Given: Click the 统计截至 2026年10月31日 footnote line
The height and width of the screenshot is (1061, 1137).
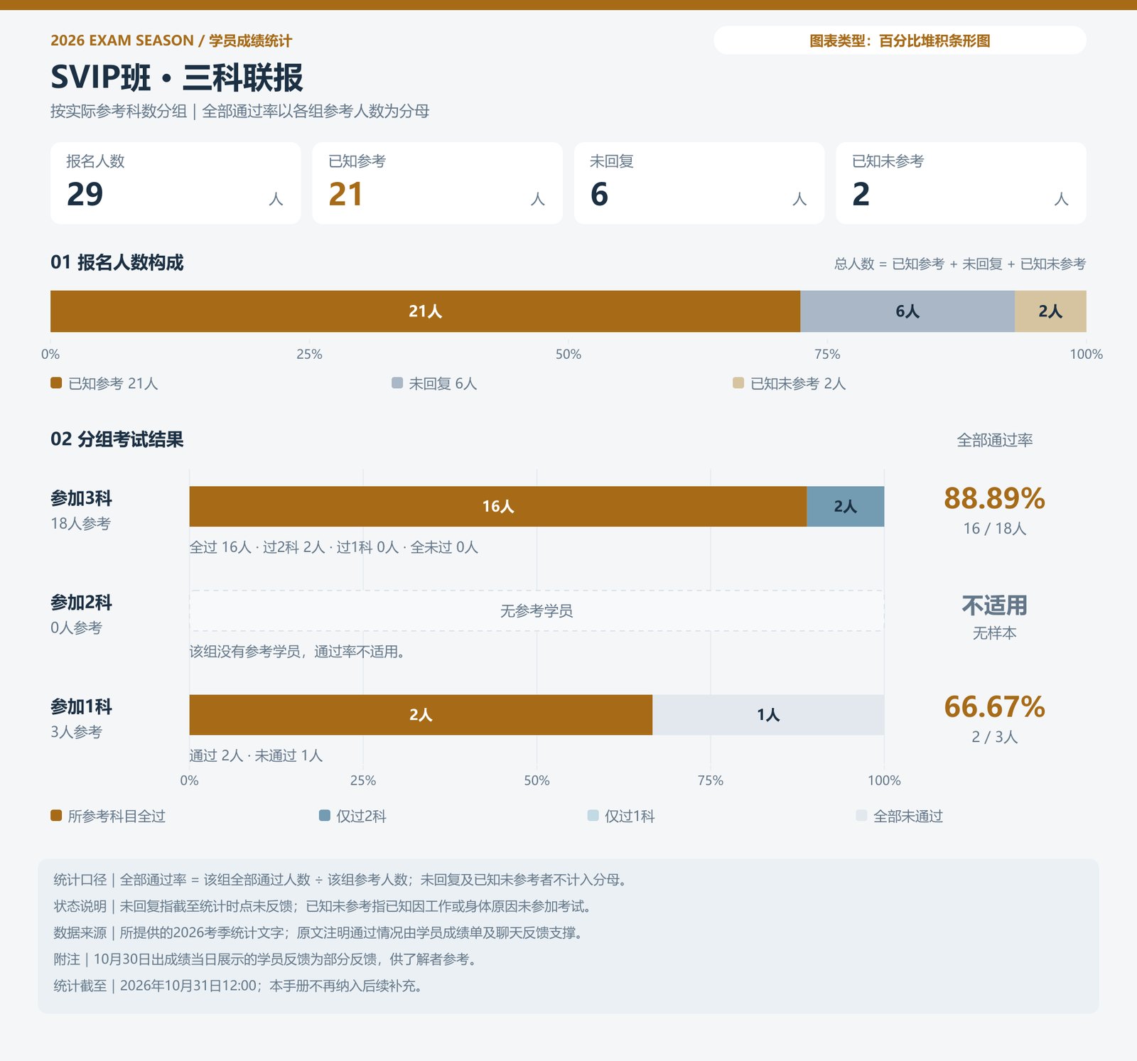Looking at the screenshot, I should (237, 986).
